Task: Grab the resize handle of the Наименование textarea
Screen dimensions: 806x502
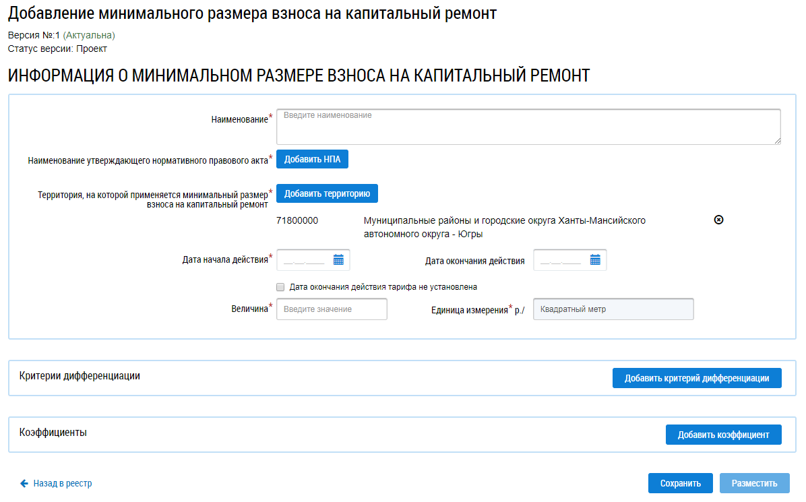Action: click(x=777, y=140)
